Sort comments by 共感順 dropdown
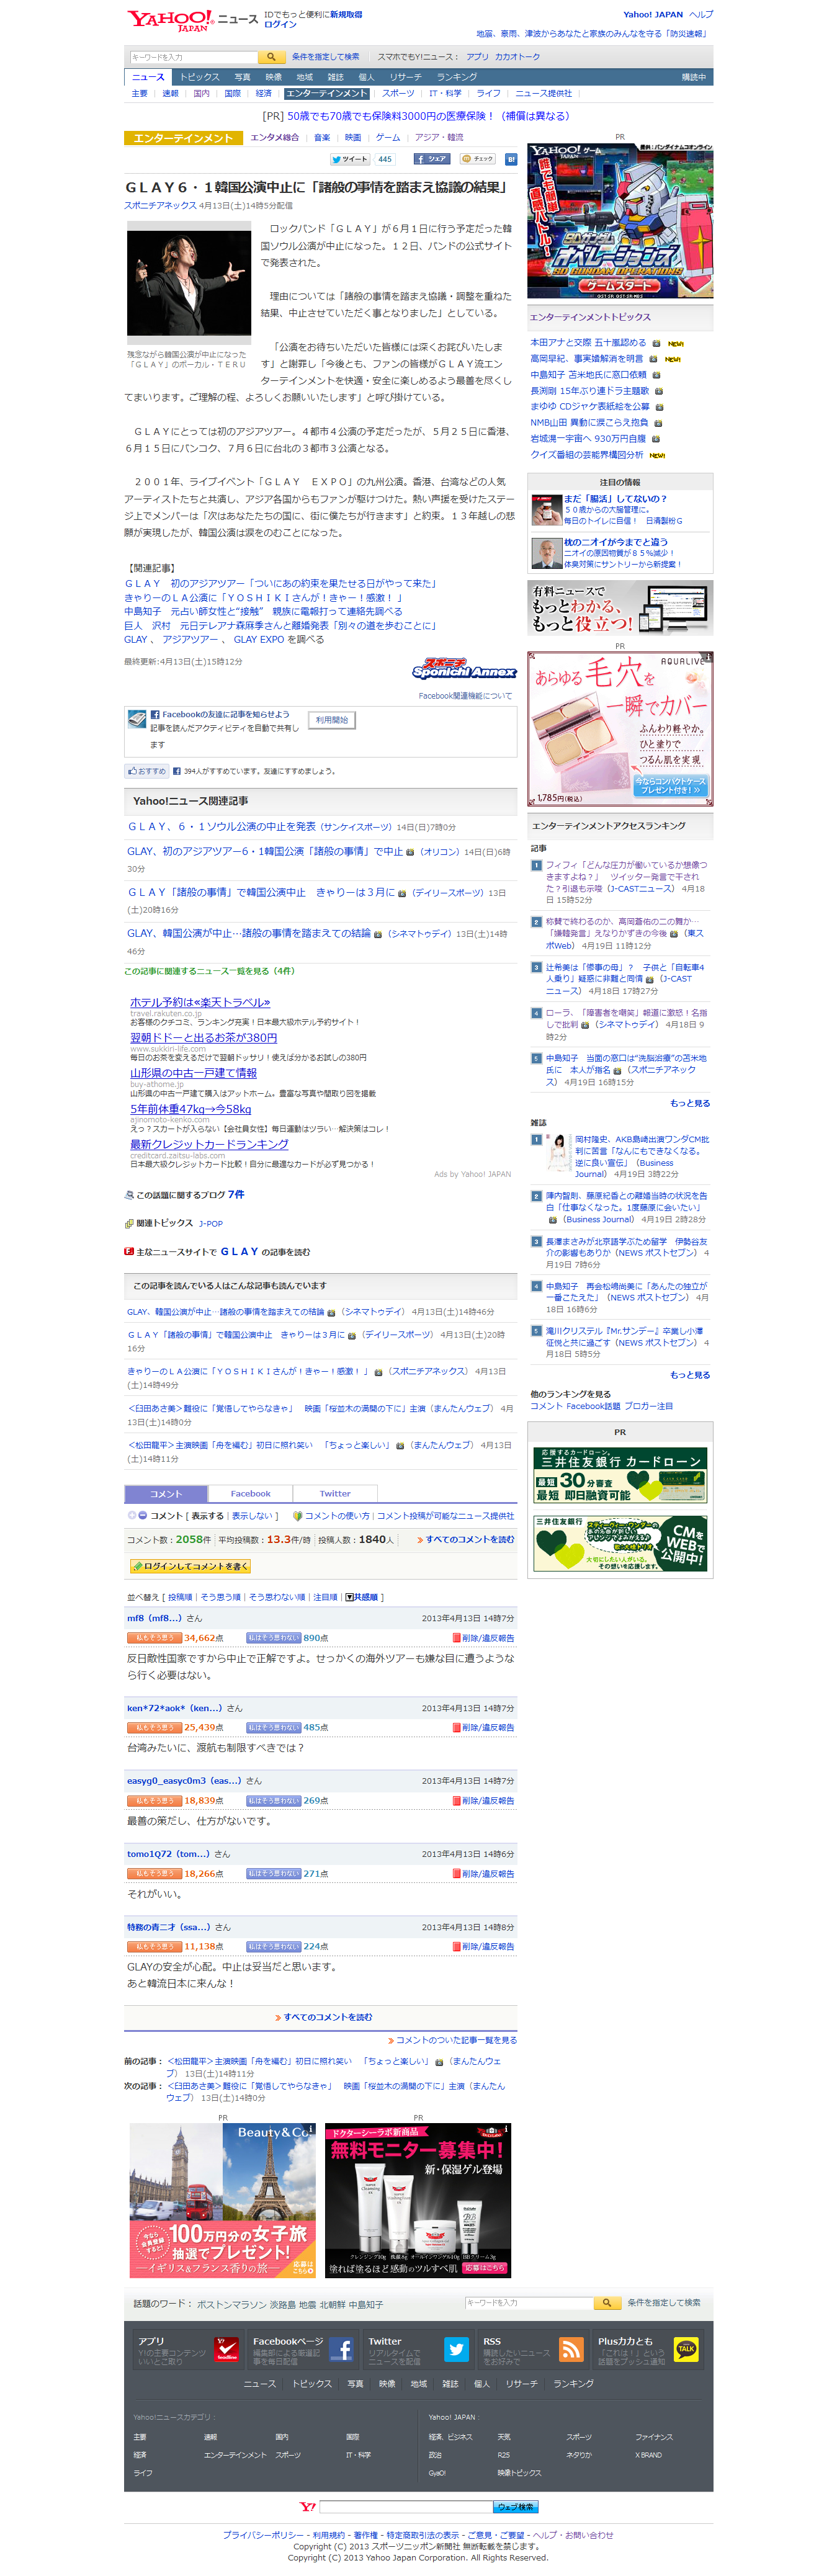 (x=361, y=1597)
